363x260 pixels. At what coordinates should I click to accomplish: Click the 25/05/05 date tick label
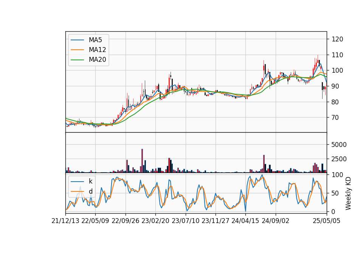(327, 221)
